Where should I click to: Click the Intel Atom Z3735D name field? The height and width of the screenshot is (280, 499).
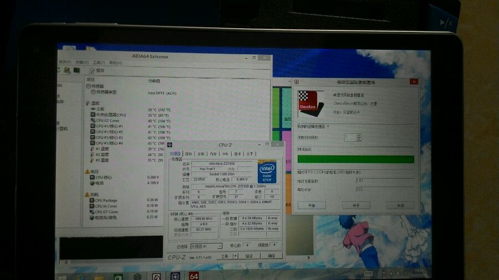click(x=222, y=163)
